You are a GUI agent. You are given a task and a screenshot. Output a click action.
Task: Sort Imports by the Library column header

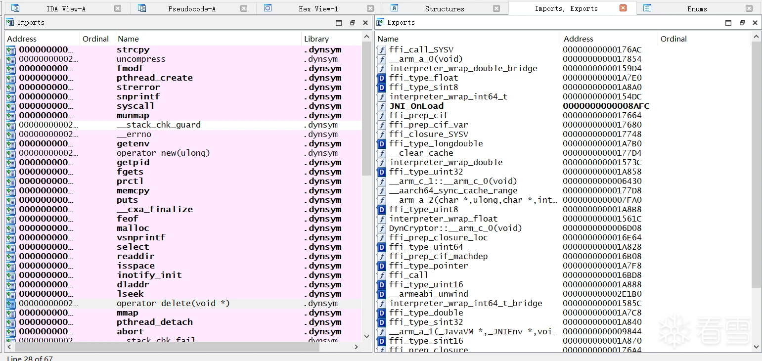point(332,39)
